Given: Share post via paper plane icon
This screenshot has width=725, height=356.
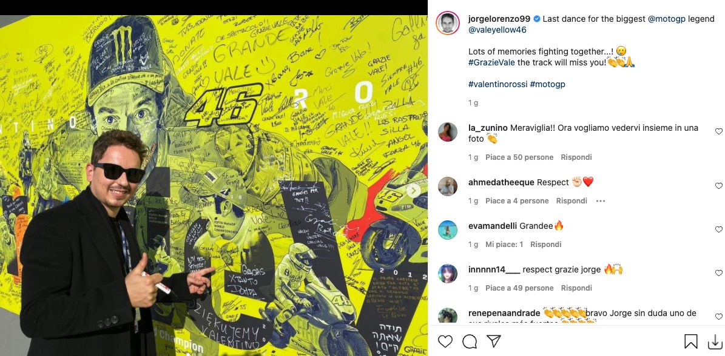Looking at the screenshot, I should tap(494, 341).
